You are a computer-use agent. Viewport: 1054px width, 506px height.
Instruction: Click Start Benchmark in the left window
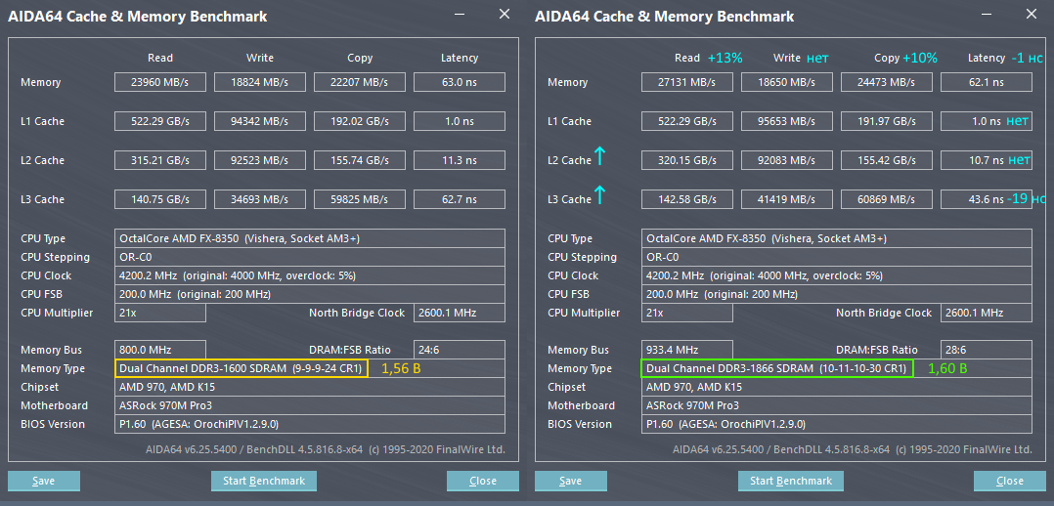tap(263, 481)
